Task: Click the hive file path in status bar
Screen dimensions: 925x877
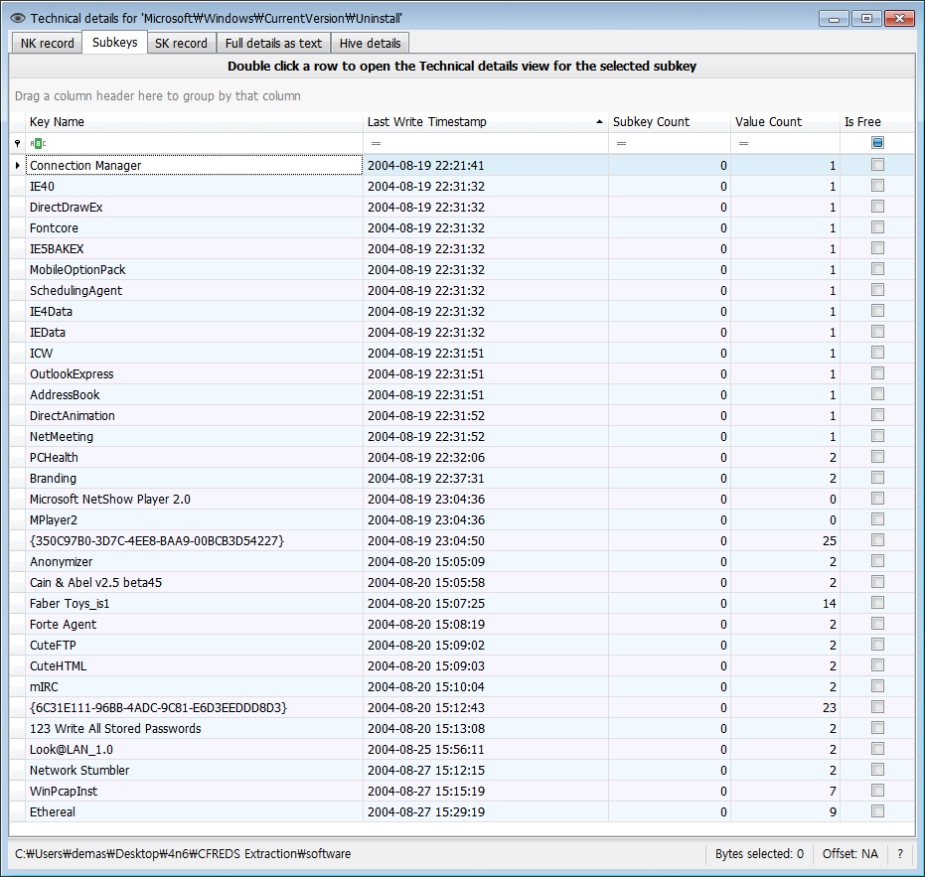Action: coord(183,854)
